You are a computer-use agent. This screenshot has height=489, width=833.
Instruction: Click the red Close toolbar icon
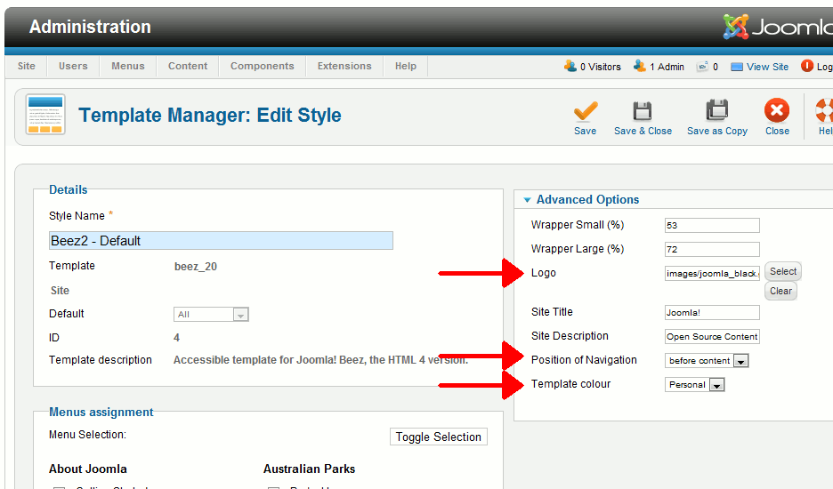click(x=777, y=111)
